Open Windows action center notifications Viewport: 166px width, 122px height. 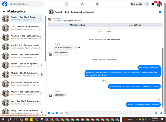tap(162, 119)
